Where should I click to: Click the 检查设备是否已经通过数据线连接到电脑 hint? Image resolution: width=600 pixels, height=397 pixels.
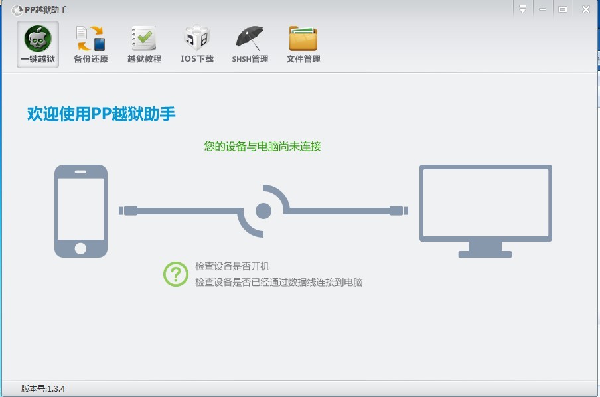[279, 282]
